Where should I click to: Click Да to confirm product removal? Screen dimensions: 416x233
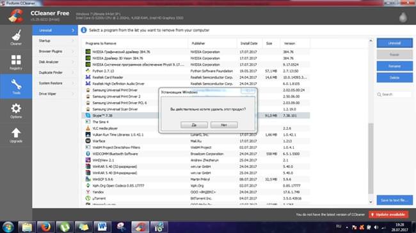pyautogui.click(x=194, y=125)
